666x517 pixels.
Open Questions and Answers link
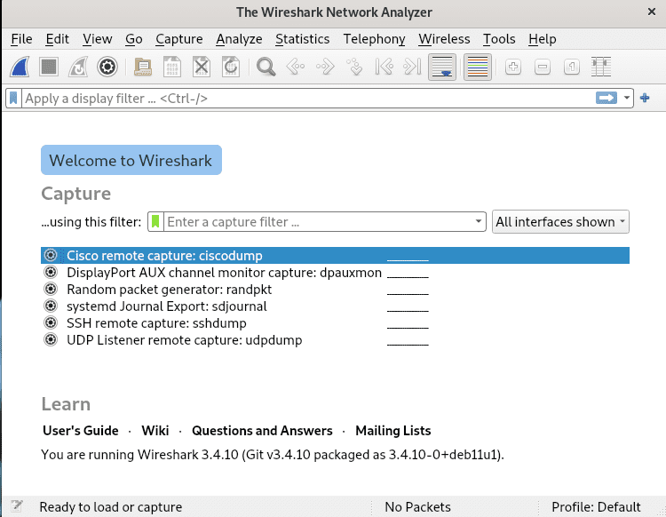pos(262,431)
